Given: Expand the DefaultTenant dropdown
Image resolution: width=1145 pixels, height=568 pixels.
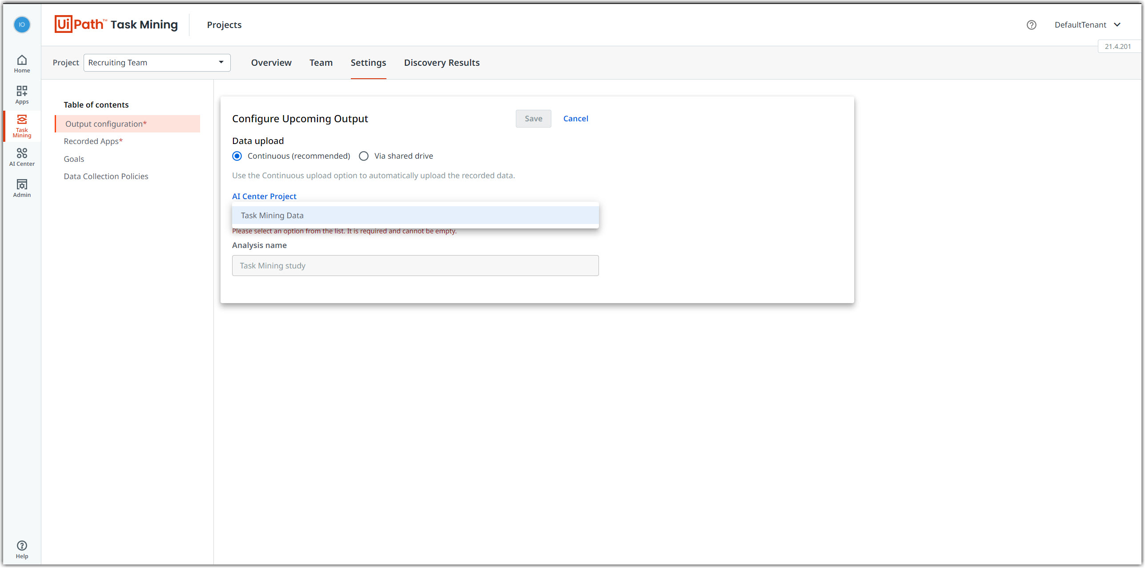Looking at the screenshot, I should click(1087, 25).
